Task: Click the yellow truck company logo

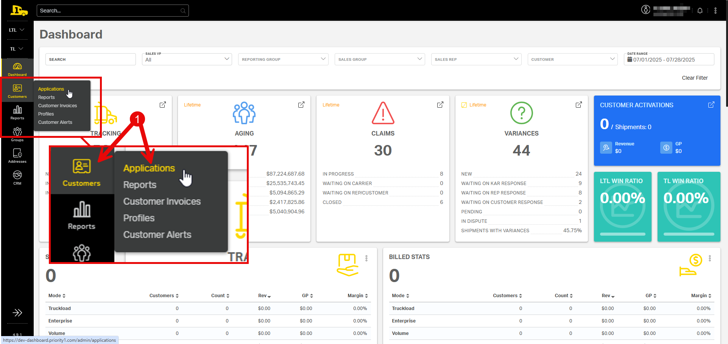Action: pyautogui.click(x=19, y=11)
